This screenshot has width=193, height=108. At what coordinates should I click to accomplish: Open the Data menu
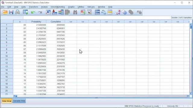tap(24, 7)
